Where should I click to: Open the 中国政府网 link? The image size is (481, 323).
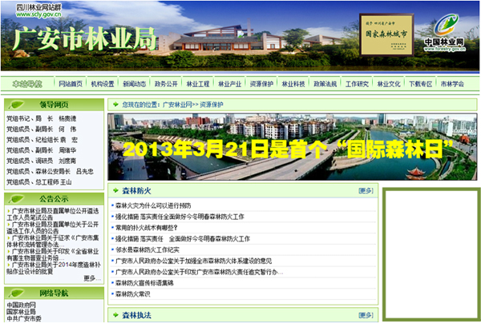tap(22, 305)
